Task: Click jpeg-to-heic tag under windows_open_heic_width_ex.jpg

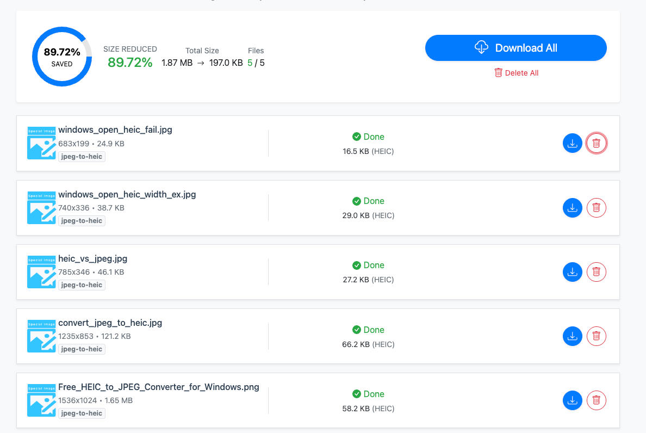Action: (x=82, y=221)
